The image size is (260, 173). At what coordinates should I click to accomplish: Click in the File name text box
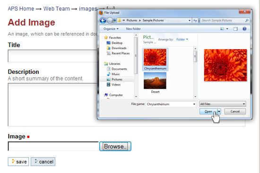pyautogui.click(x=169, y=104)
